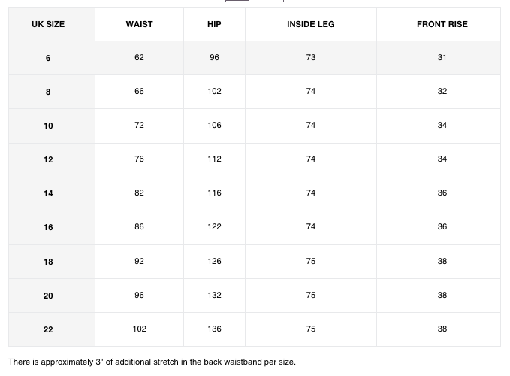
Task: Click the UK size 16 row label
Action: click(48, 227)
